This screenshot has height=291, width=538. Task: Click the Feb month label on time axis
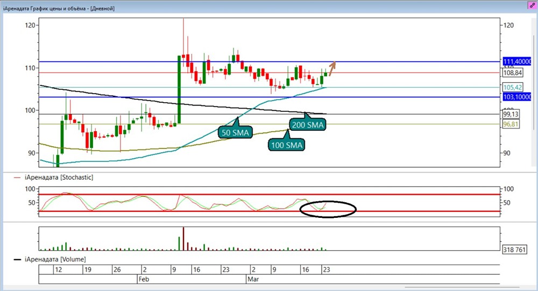(x=144, y=279)
